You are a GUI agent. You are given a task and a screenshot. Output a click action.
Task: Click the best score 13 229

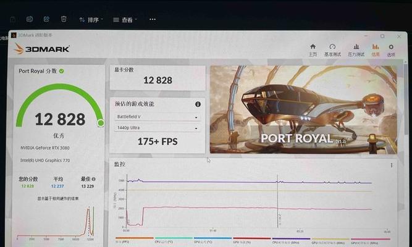click(88, 186)
